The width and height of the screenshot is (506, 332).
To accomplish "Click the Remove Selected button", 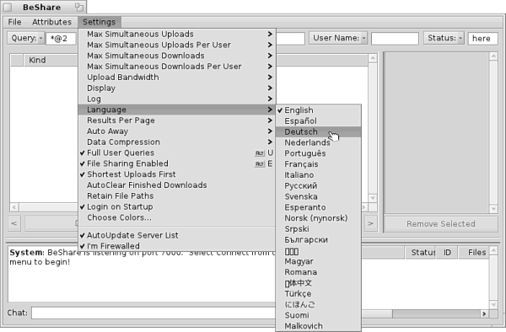I will pos(441,223).
